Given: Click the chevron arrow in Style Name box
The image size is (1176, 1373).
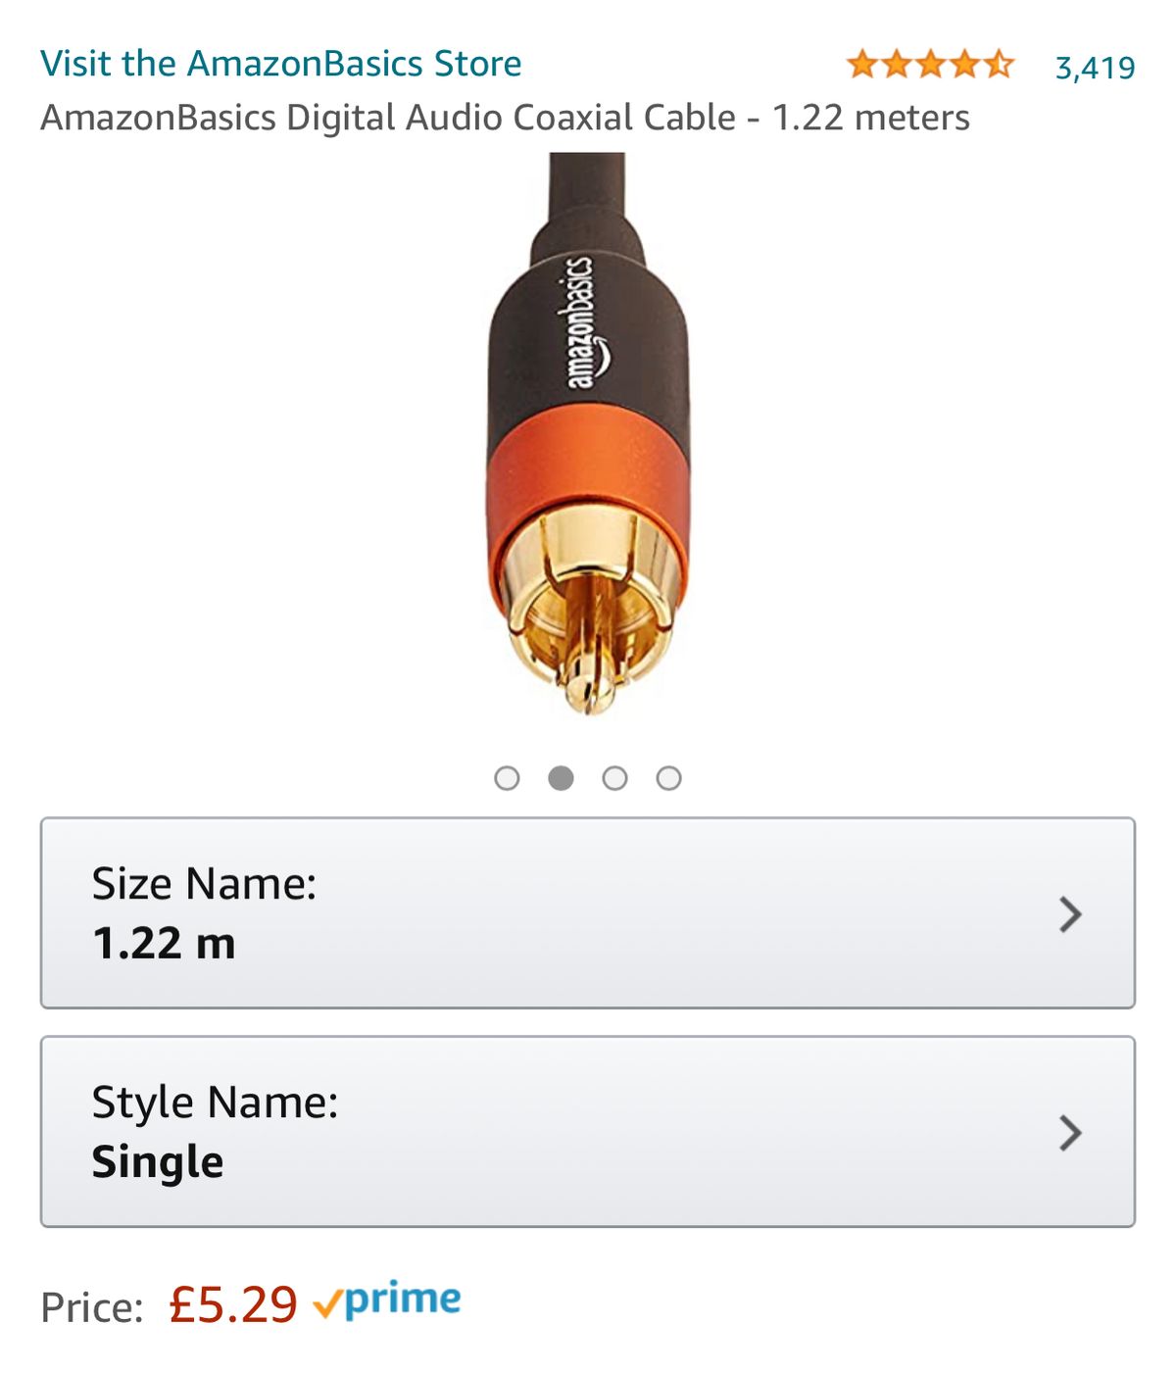Looking at the screenshot, I should [1070, 1133].
